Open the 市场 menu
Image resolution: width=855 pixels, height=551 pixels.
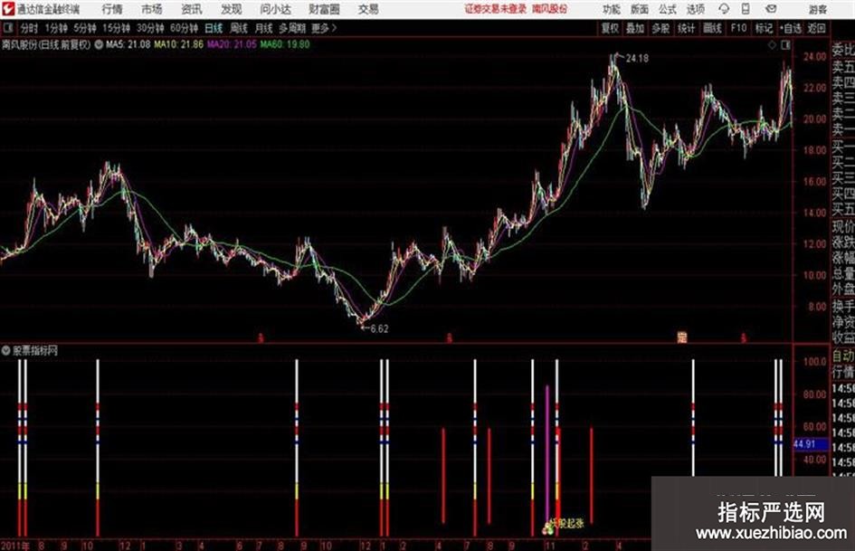click(152, 9)
